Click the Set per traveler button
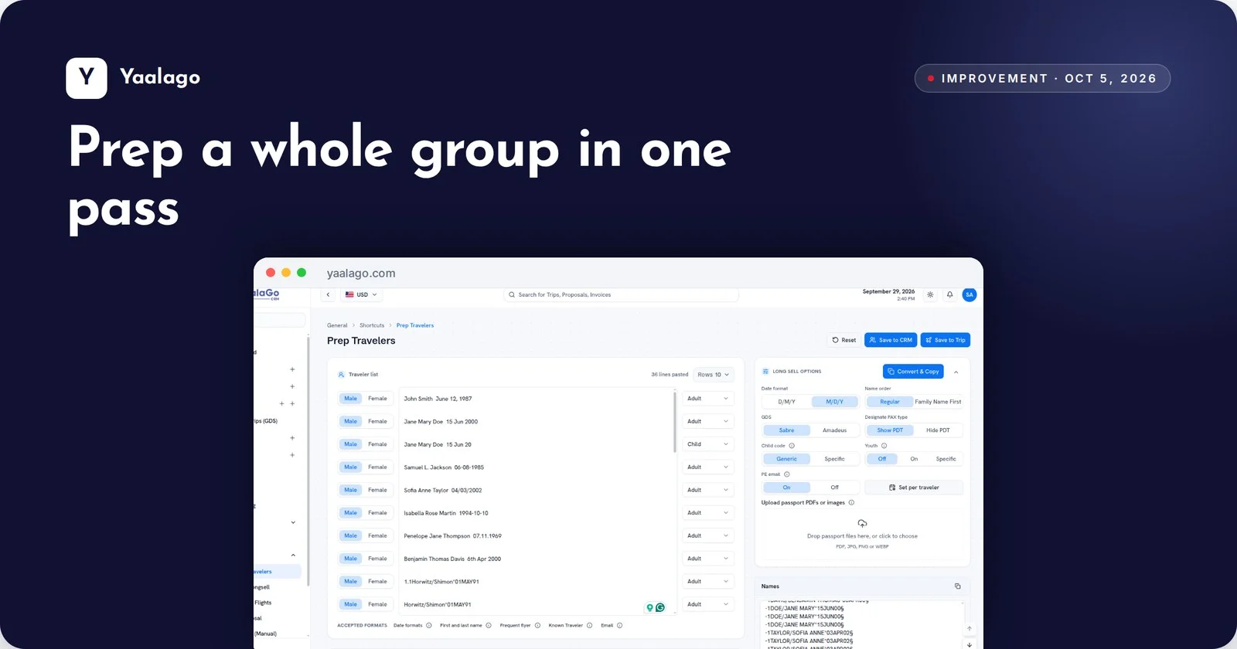The image size is (1237, 649). click(914, 488)
